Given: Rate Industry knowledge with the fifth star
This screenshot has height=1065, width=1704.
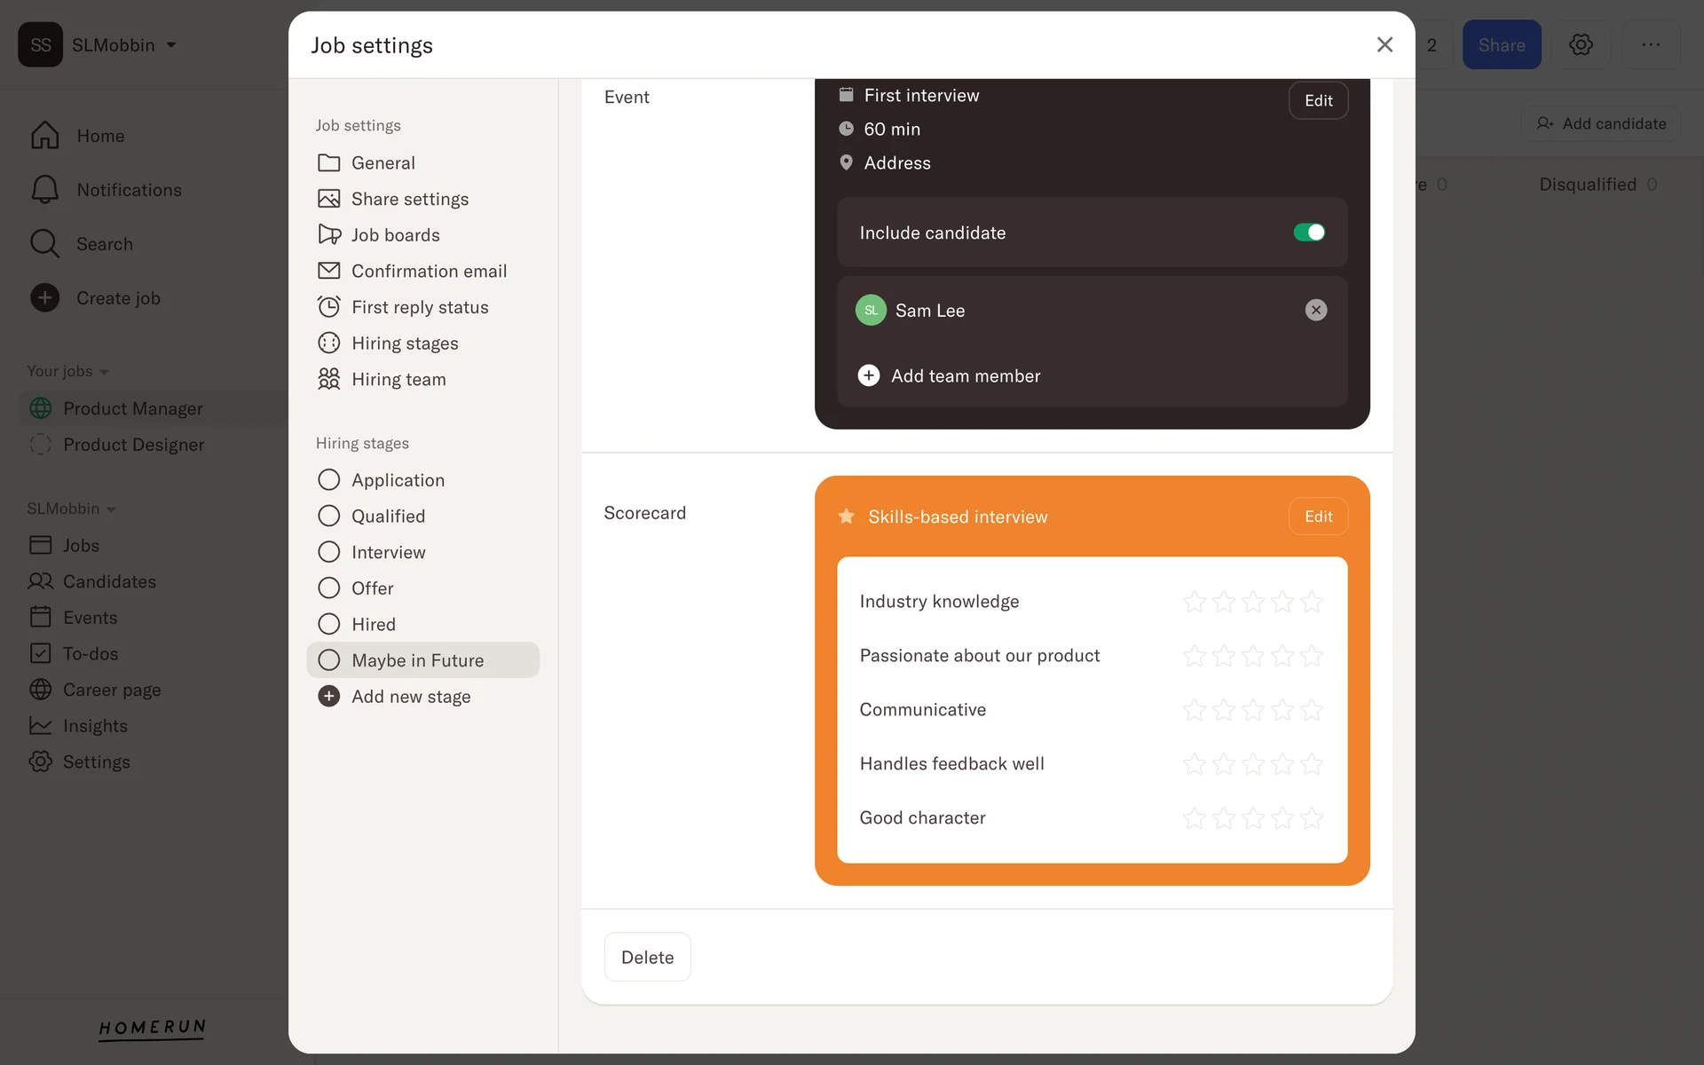Looking at the screenshot, I should pos(1311,602).
